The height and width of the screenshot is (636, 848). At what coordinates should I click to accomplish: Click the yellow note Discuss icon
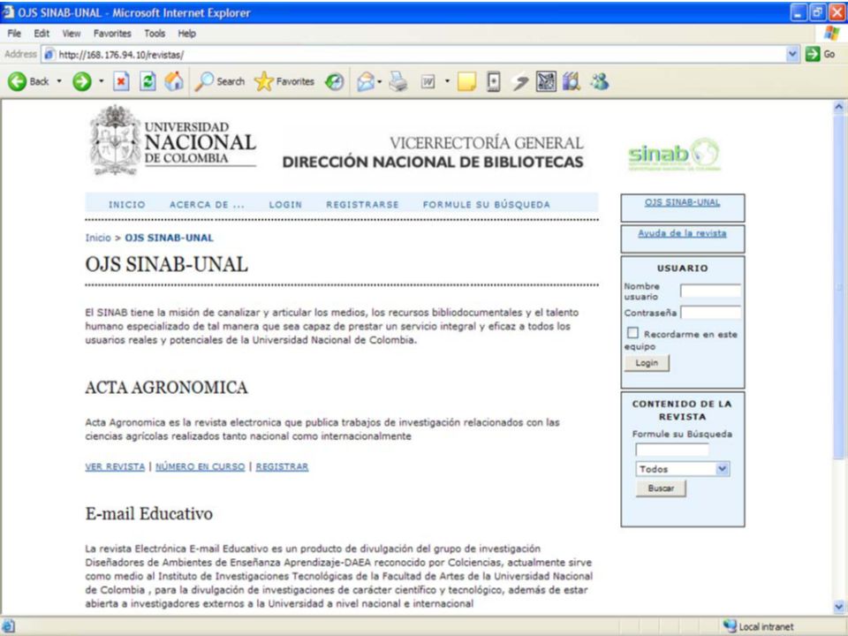466,81
